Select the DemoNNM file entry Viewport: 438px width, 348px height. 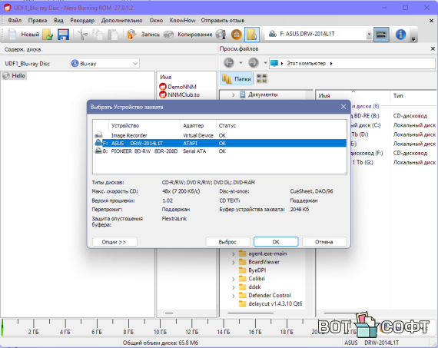coord(178,87)
